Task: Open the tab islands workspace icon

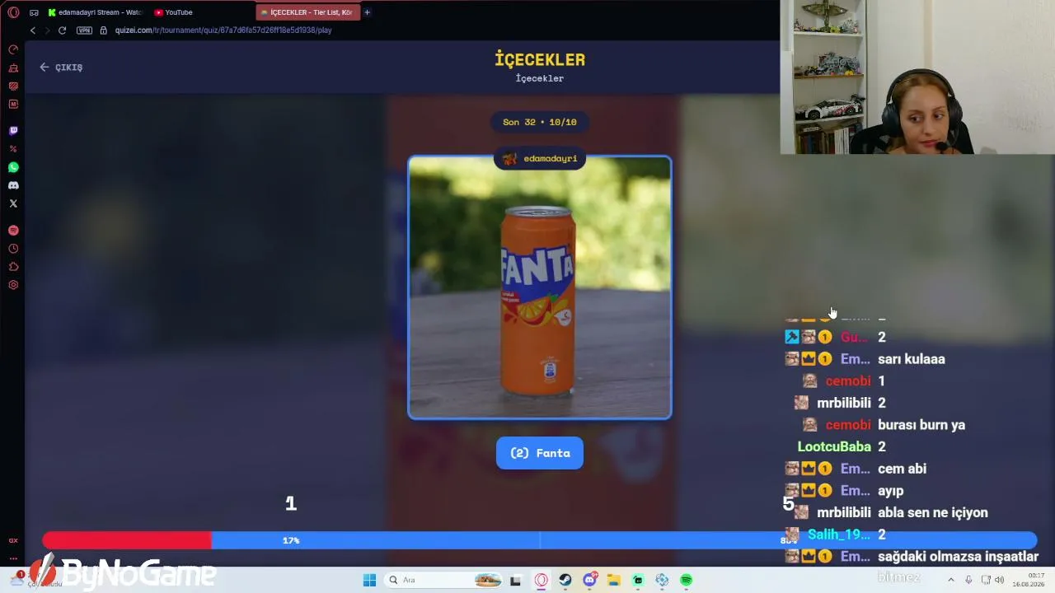Action: tap(34, 12)
